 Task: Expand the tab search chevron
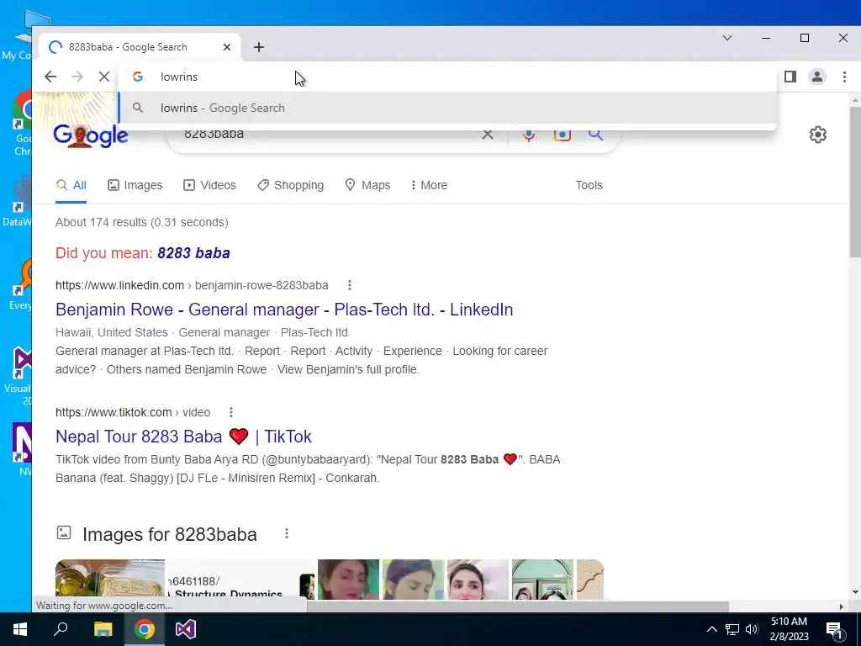tap(727, 38)
